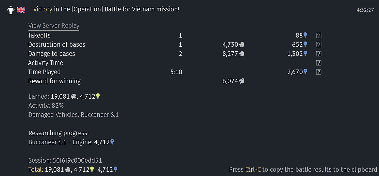Open the help icon for Damage to bases
Viewport: 379px width, 176px height.
319,54
